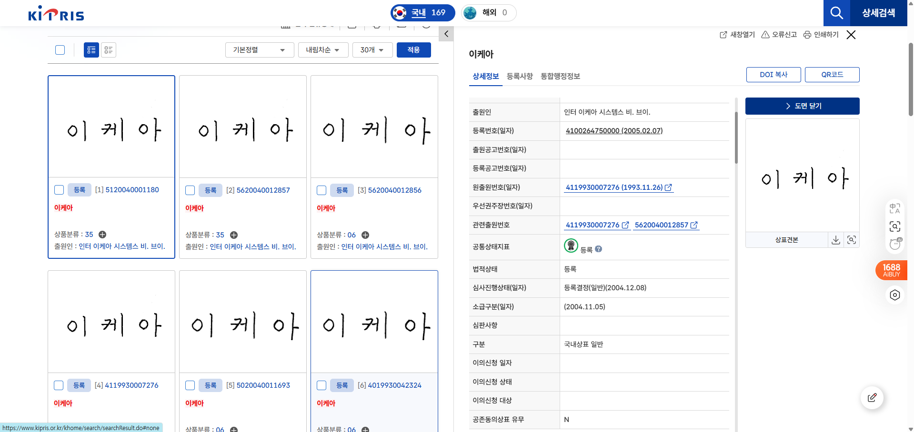Open 상세검색 advanced search
The height and width of the screenshot is (432, 914).
pyautogui.click(x=878, y=13)
